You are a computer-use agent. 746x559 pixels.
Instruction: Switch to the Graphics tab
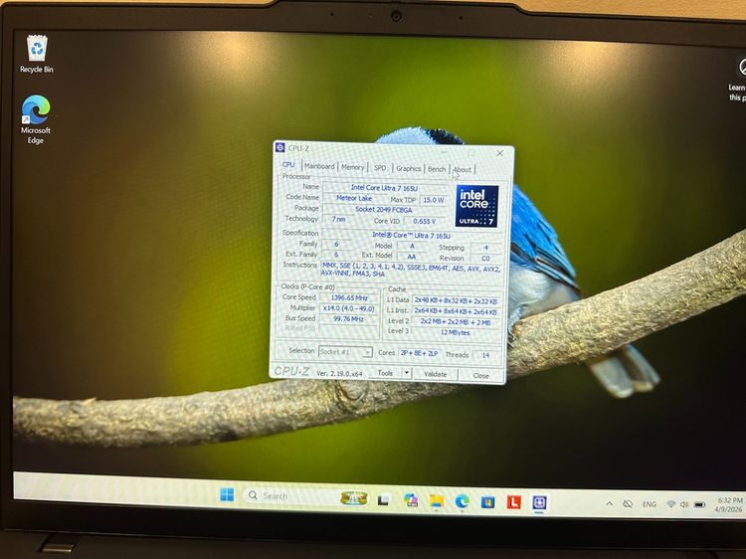(408, 168)
